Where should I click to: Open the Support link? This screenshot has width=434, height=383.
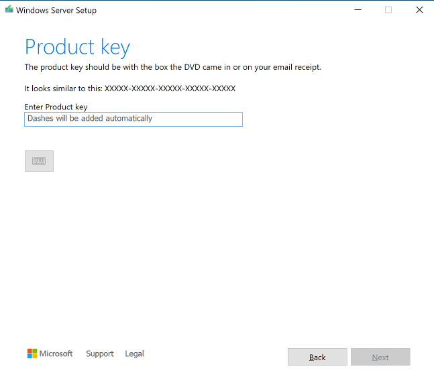(x=100, y=353)
